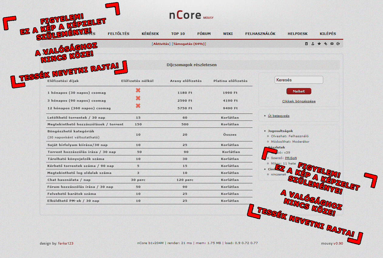Select the 1990 Ft price
Image resolution: width=383 pixels, height=258 pixels.
tap(230, 93)
